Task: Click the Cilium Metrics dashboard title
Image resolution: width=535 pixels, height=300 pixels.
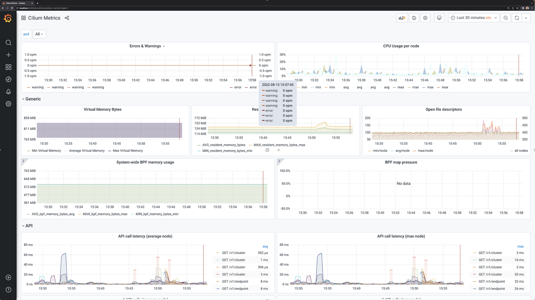Action: (x=44, y=18)
